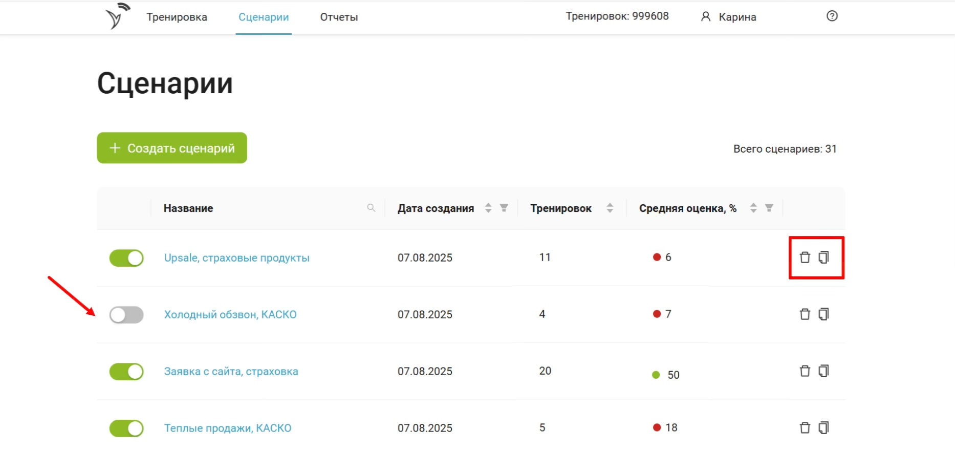Open the Отчеты tab
Screen dimensions: 955x453
[x=339, y=17]
